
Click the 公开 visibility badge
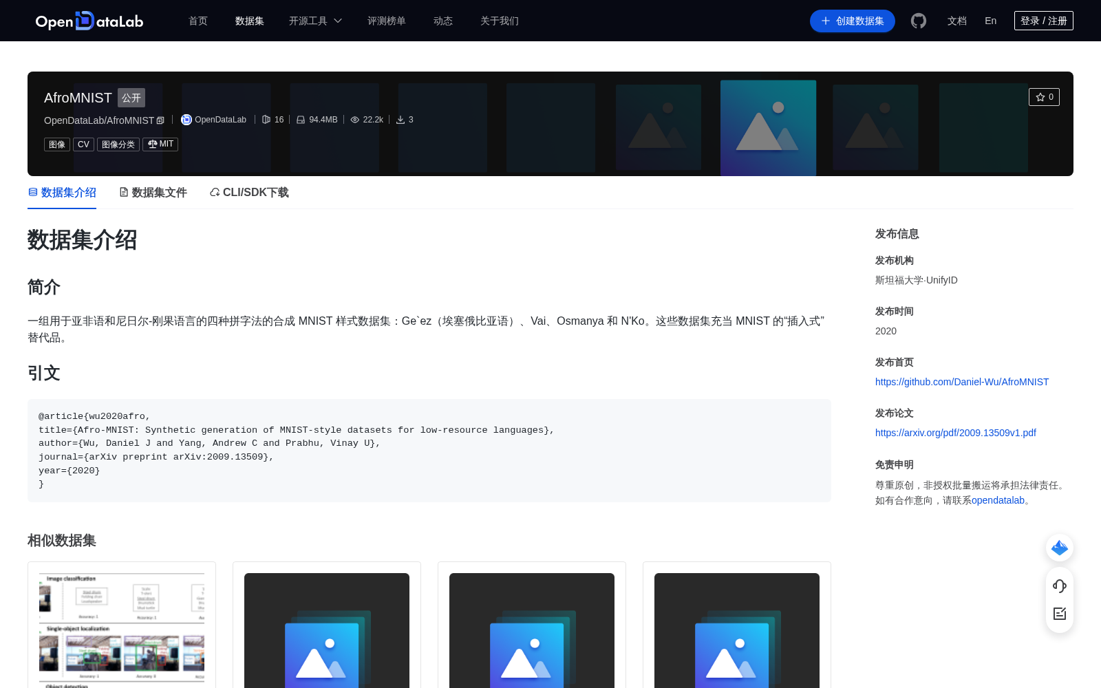pyautogui.click(x=131, y=98)
